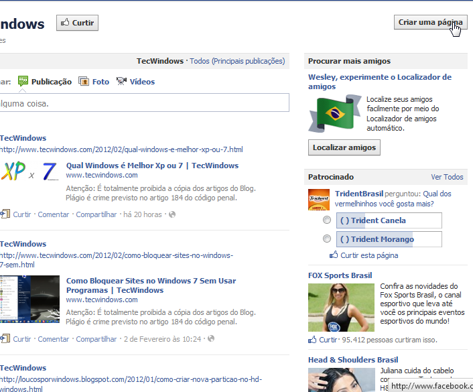Image resolution: width=473 pixels, height=392 pixels.
Task: Click the Publicação speech bubble icon
Action: [23, 81]
